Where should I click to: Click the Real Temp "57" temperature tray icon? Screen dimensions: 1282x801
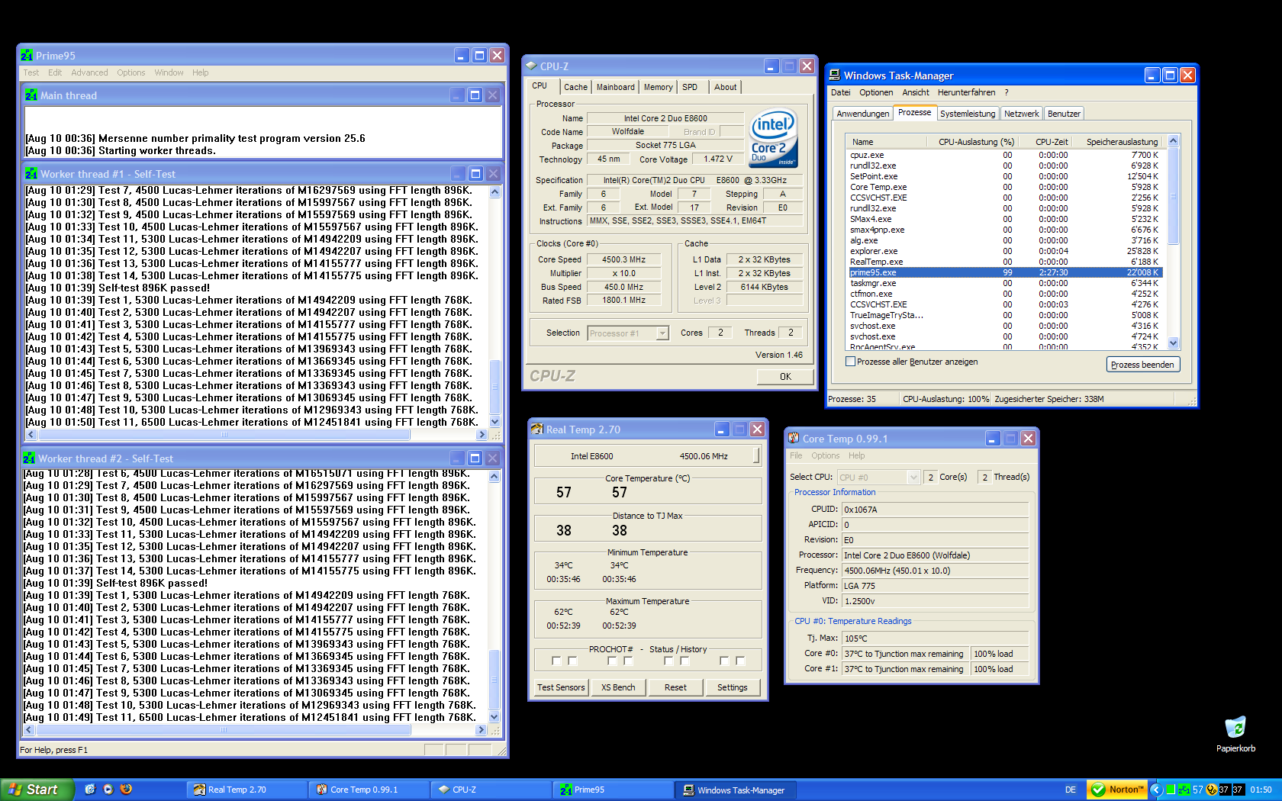click(1197, 790)
